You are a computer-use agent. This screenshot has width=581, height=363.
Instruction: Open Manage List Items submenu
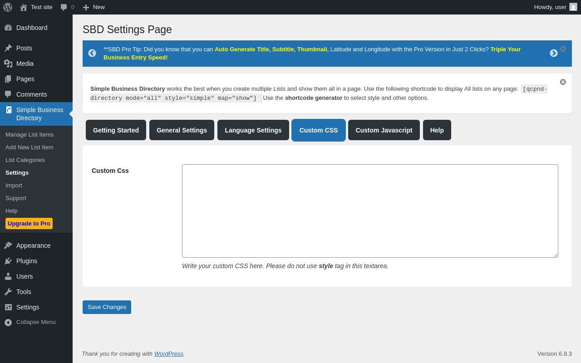(x=30, y=135)
